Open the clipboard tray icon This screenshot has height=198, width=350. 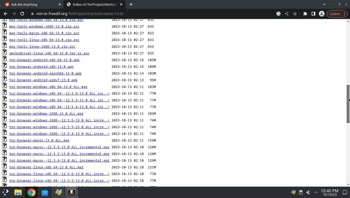(x=301, y=192)
